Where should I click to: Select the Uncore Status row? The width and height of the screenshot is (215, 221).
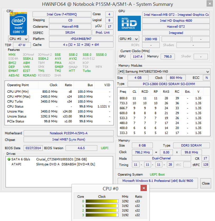(x=59, y=116)
